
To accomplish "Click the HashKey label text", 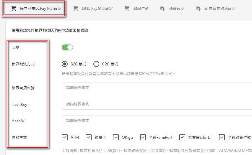I will (x=19, y=104).
